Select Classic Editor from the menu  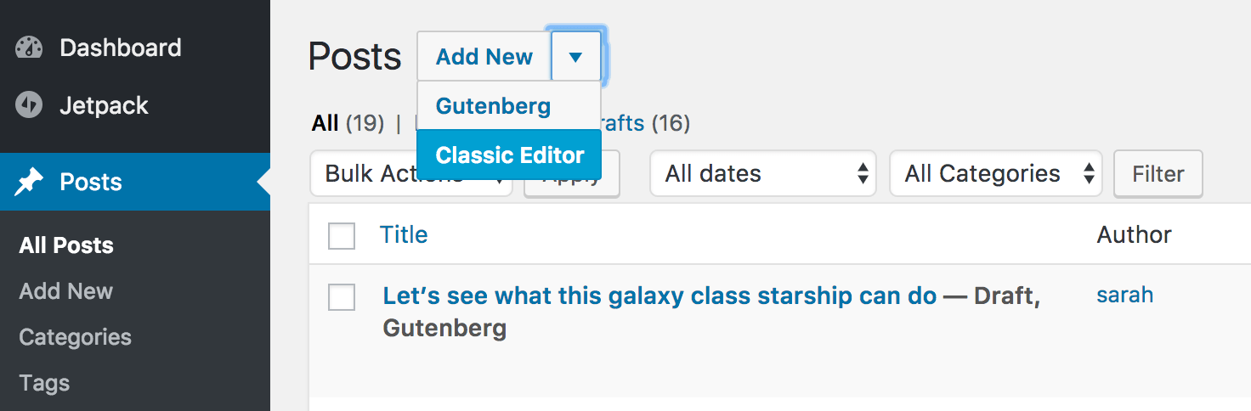tap(509, 155)
